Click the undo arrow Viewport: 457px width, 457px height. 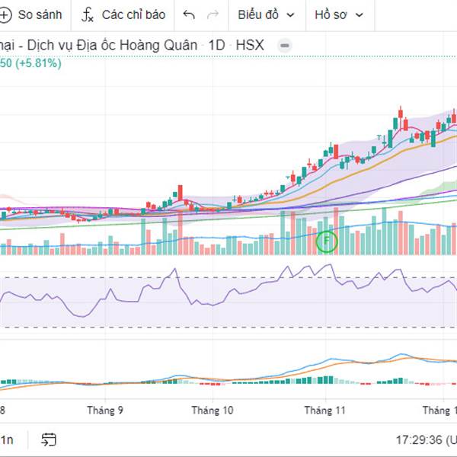click(190, 14)
